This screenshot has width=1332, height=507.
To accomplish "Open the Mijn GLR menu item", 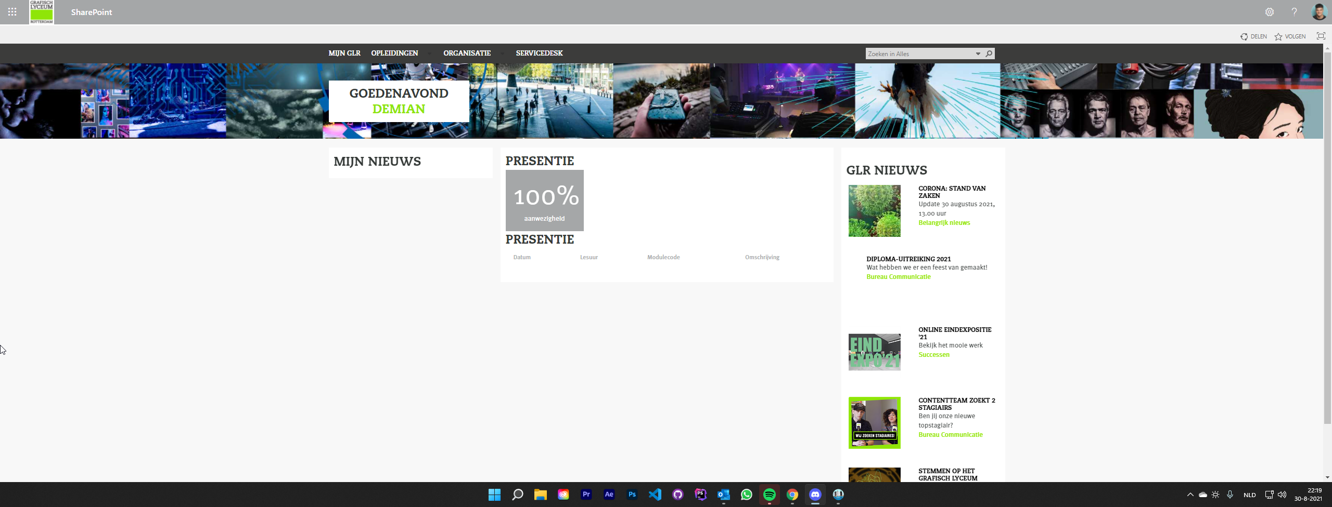I will point(344,53).
